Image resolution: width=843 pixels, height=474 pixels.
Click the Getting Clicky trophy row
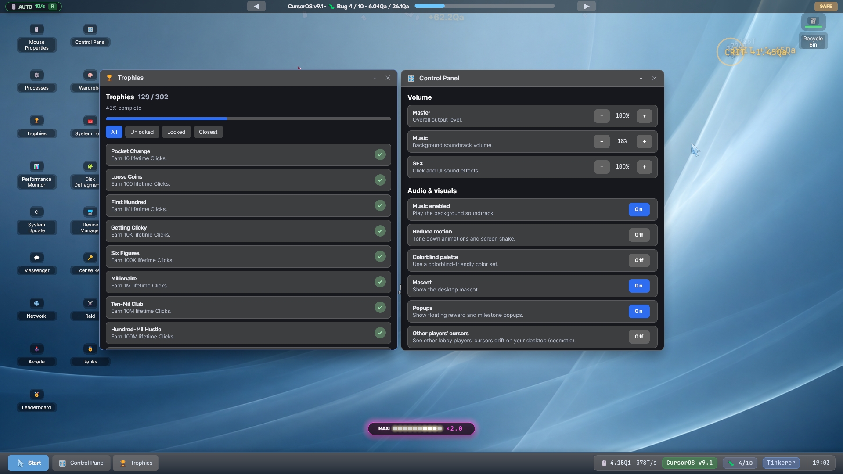click(x=248, y=231)
